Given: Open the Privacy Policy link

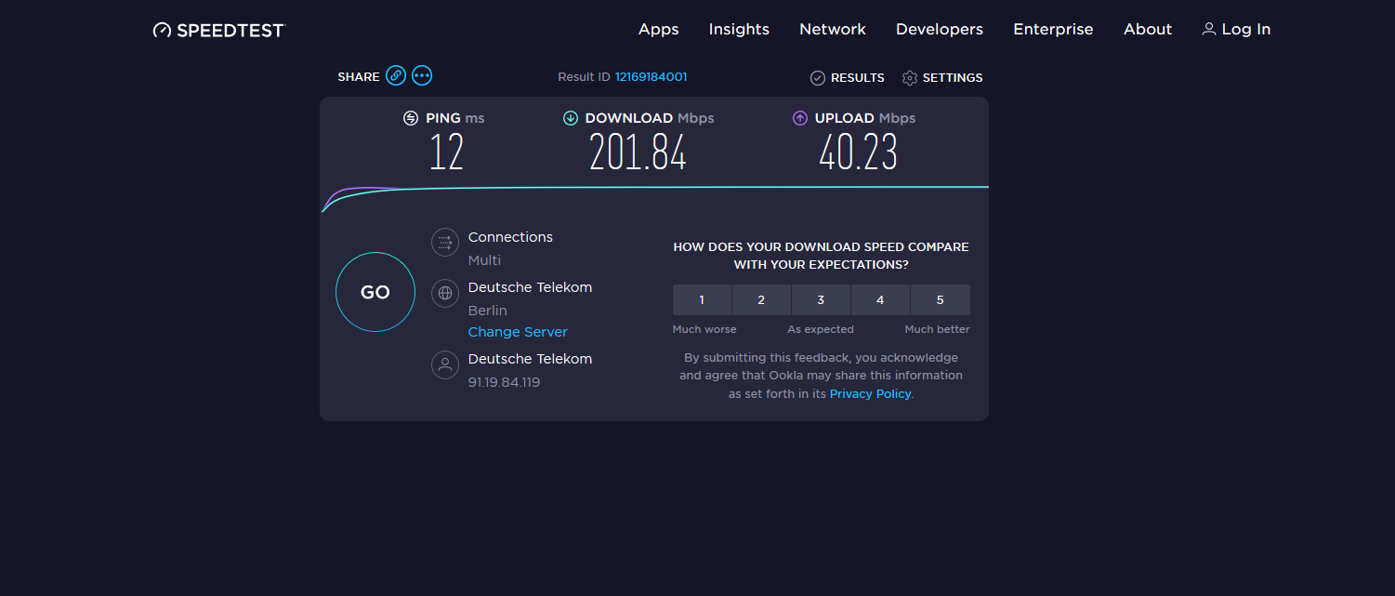Looking at the screenshot, I should click(870, 394).
